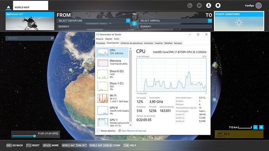This screenshot has height=151, width=269.
Task: Switch to the Serviços tab
Action: click(178, 43)
